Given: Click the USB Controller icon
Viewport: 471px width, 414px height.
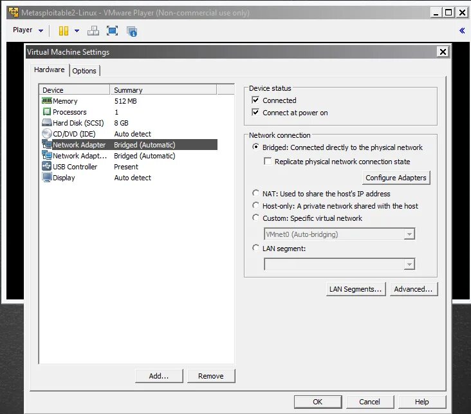Looking at the screenshot, I should [x=47, y=166].
